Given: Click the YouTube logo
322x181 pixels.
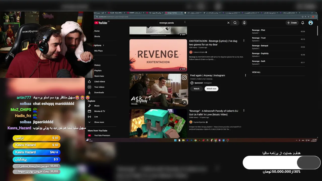Looking at the screenshot, I should click(x=101, y=23).
